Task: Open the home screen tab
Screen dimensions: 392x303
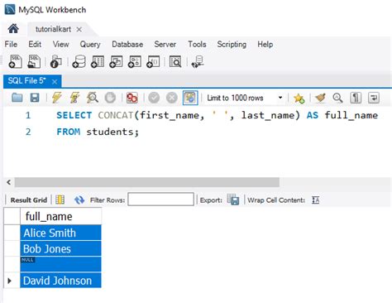Action: tap(13, 29)
